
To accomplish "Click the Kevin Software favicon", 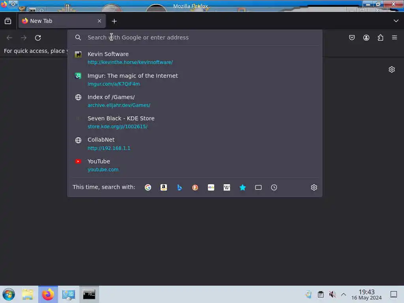I will pyautogui.click(x=78, y=54).
